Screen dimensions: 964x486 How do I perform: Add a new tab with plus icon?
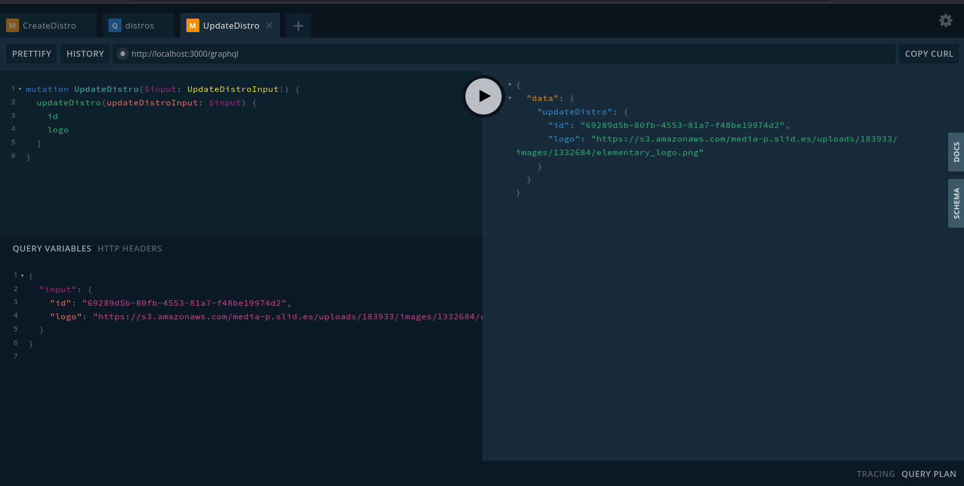298,26
